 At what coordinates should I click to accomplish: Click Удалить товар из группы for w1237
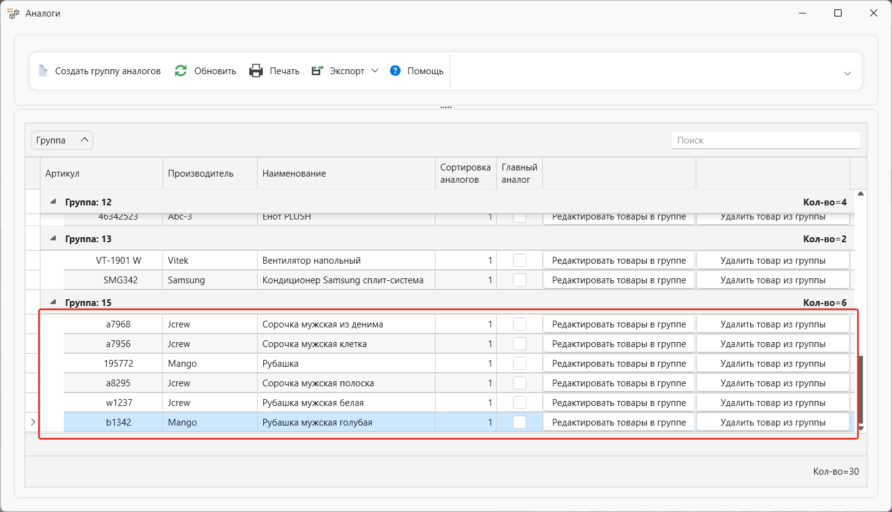pos(772,402)
